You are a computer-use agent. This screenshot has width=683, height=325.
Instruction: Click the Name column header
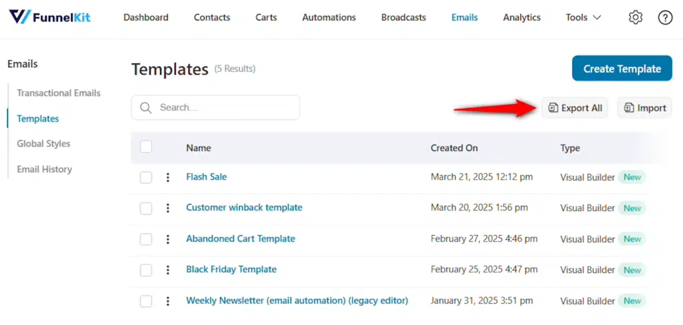point(199,148)
